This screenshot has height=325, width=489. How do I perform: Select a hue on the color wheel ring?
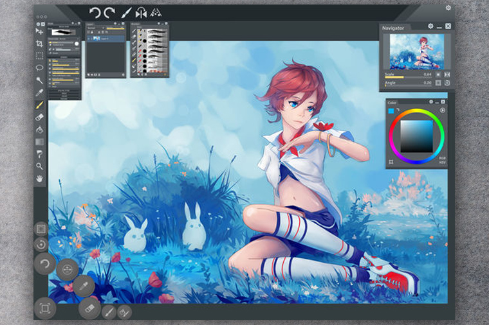coord(417,111)
